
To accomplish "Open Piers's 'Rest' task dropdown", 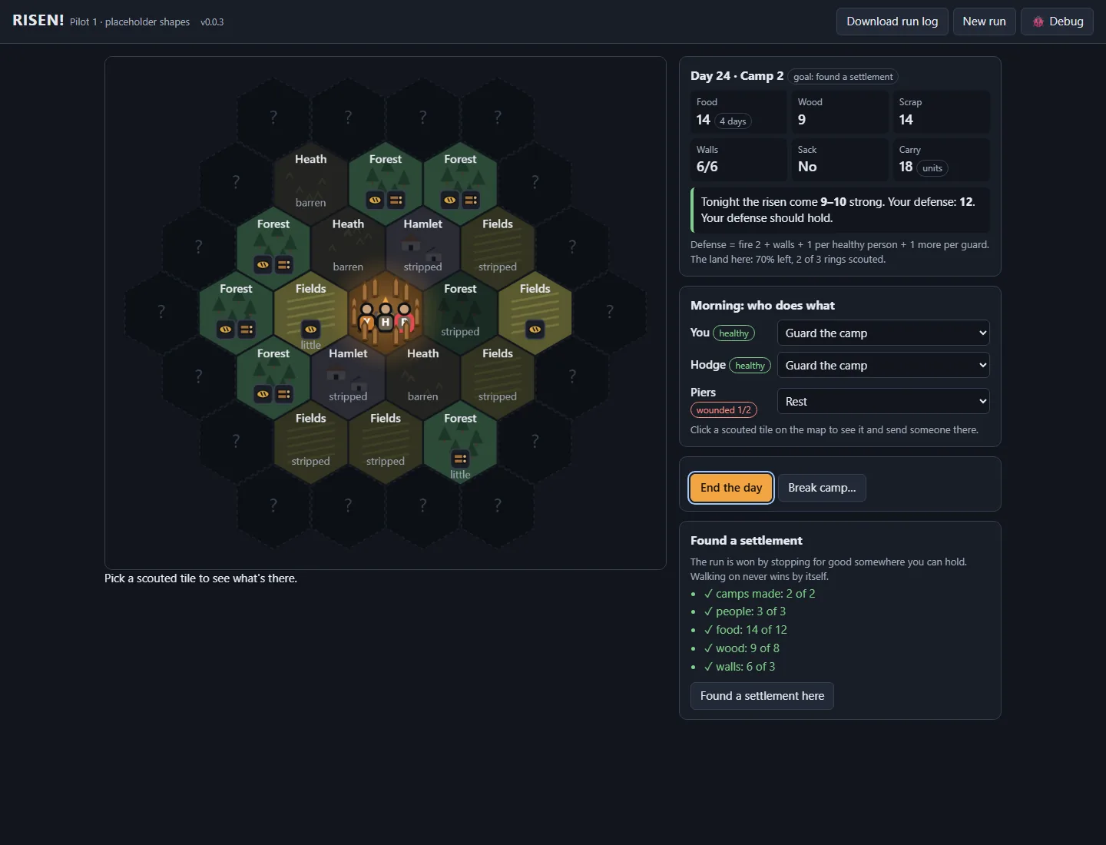I will [x=883, y=401].
